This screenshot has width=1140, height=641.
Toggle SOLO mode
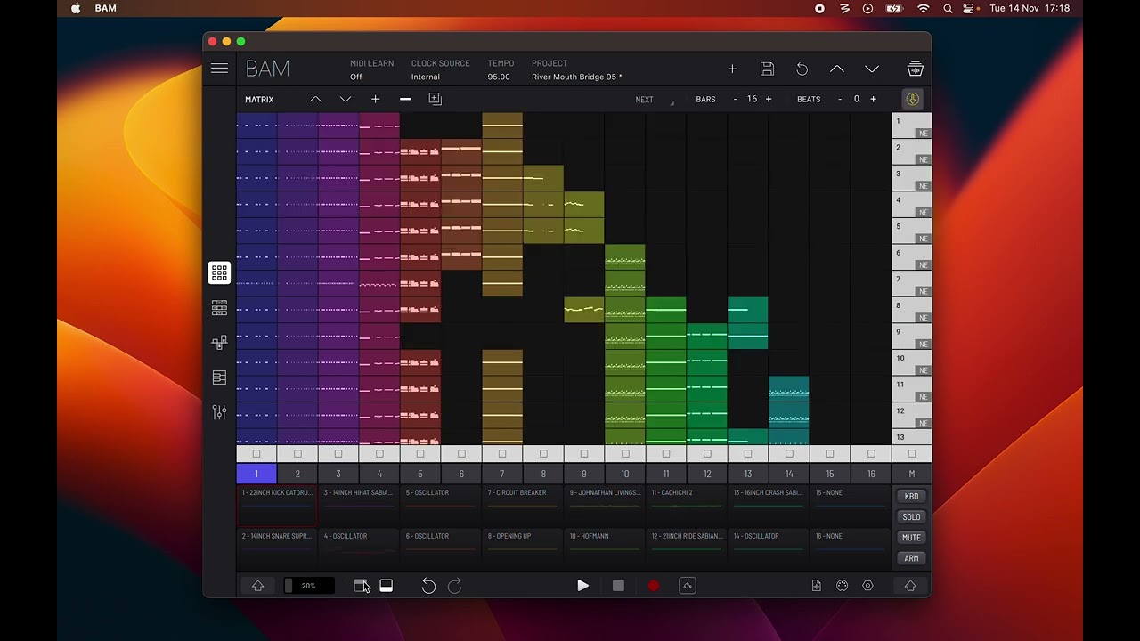(911, 516)
